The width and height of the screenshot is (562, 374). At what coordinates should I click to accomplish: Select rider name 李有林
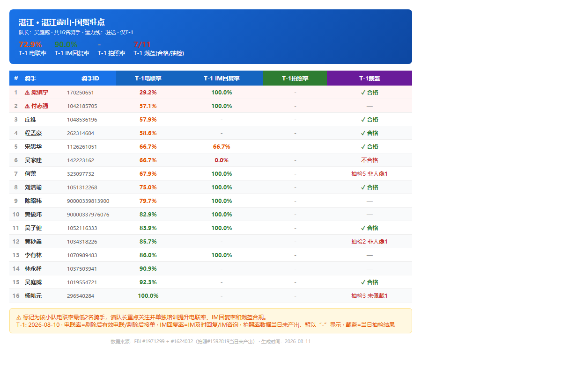(33, 255)
